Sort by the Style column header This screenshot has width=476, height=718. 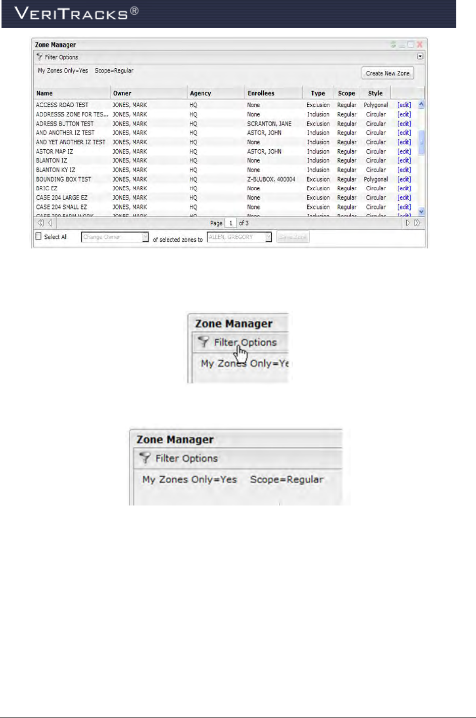[375, 93]
